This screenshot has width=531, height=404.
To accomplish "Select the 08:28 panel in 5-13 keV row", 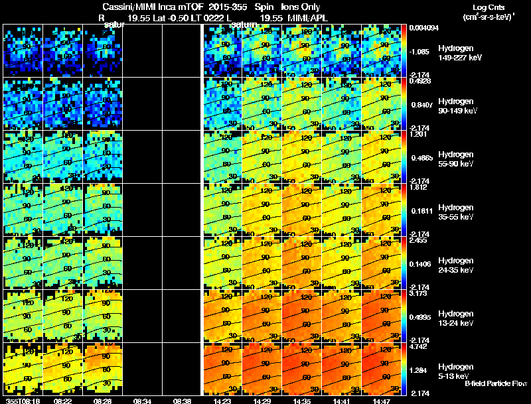I will click(x=103, y=370).
